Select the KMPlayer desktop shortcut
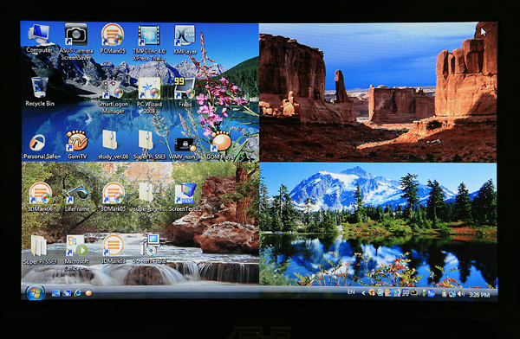The width and height of the screenshot is (520, 339). pos(185,35)
